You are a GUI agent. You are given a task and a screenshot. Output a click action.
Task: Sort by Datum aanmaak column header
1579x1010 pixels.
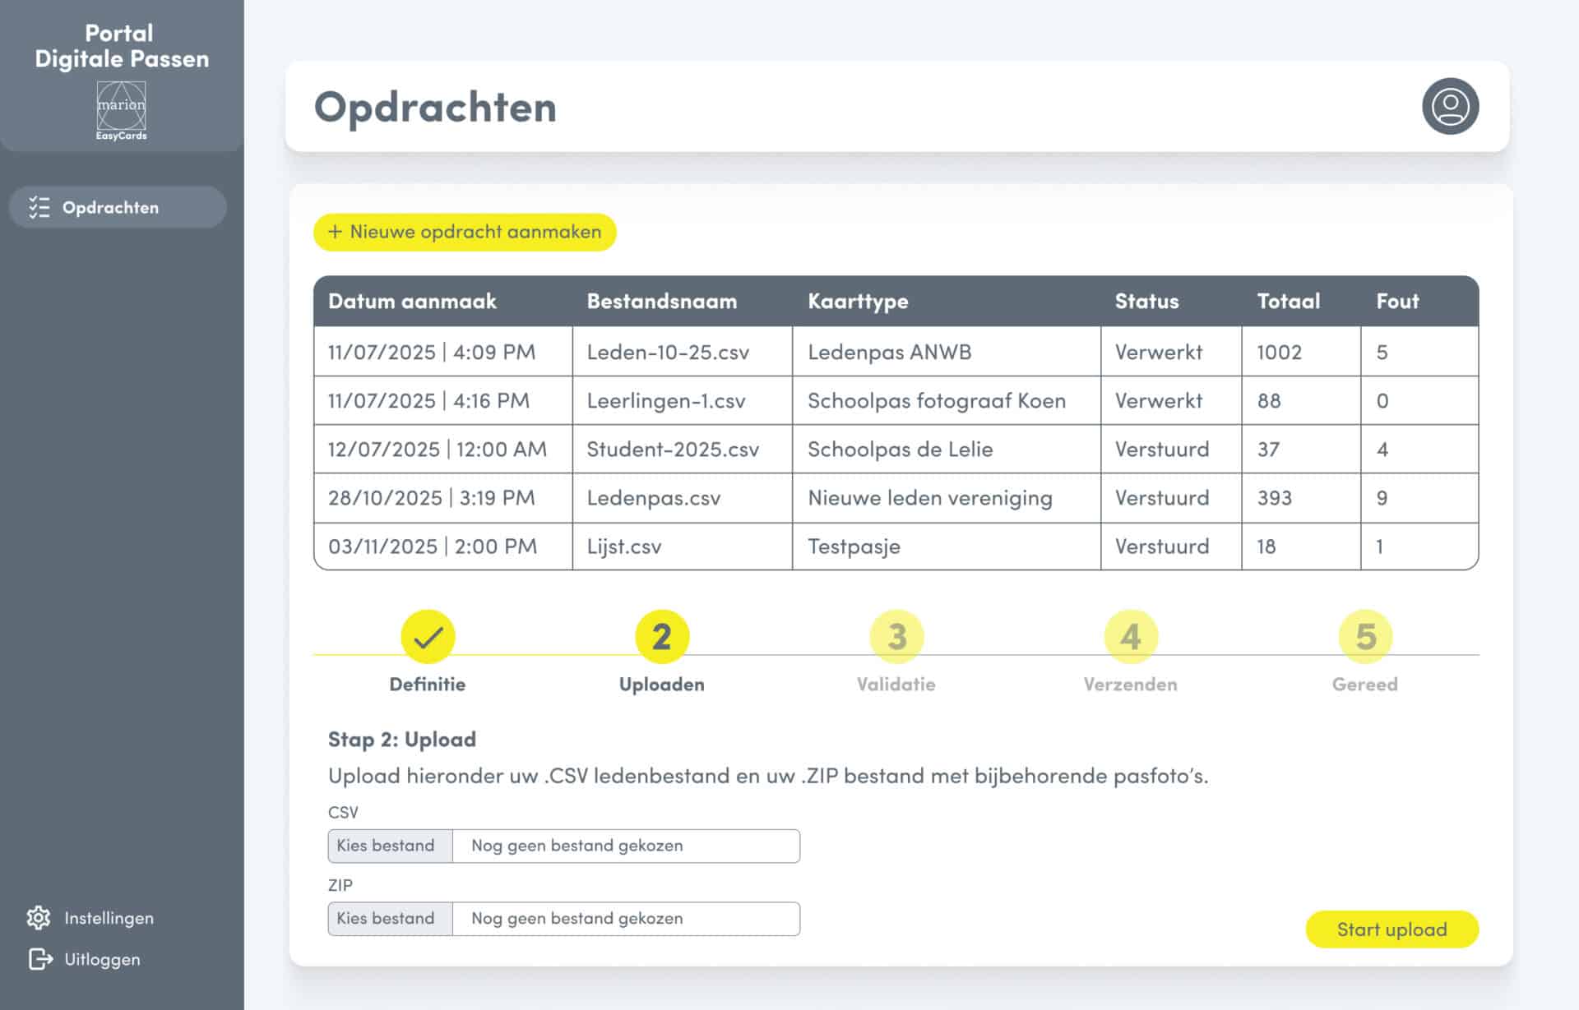[412, 302]
